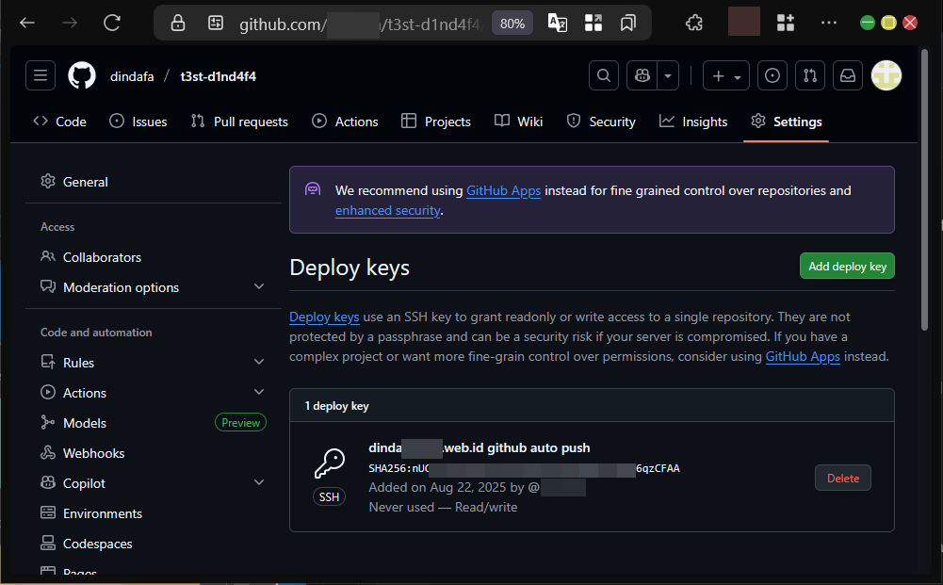Delete the github auto push key
The width and height of the screenshot is (943, 585).
842,478
